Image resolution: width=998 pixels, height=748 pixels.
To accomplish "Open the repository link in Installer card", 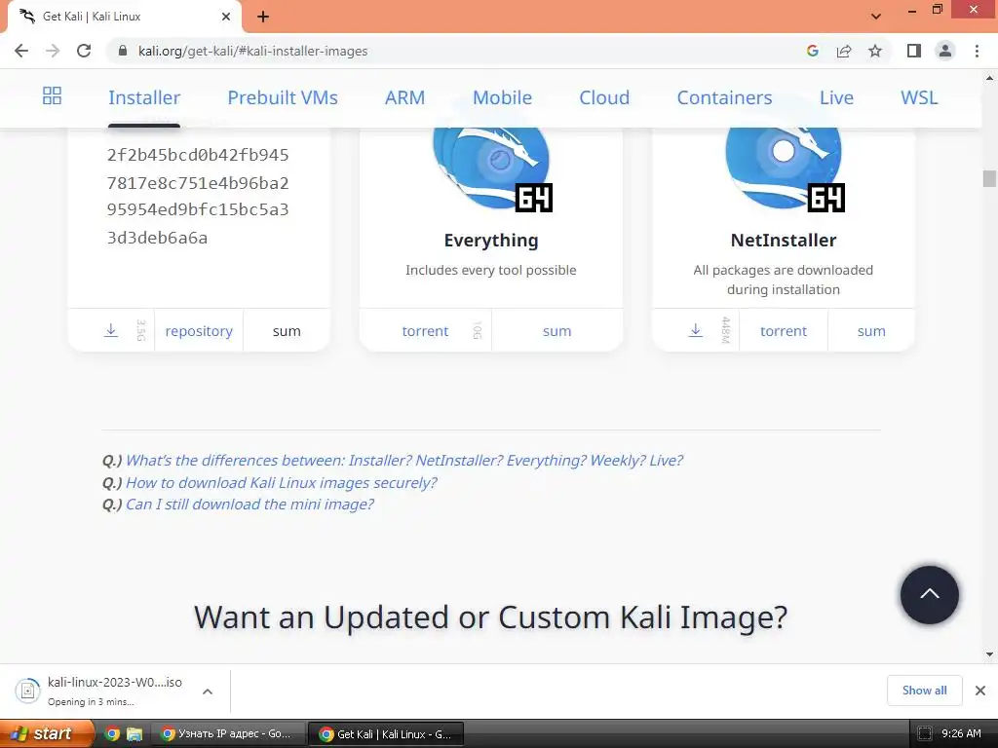I will (199, 331).
